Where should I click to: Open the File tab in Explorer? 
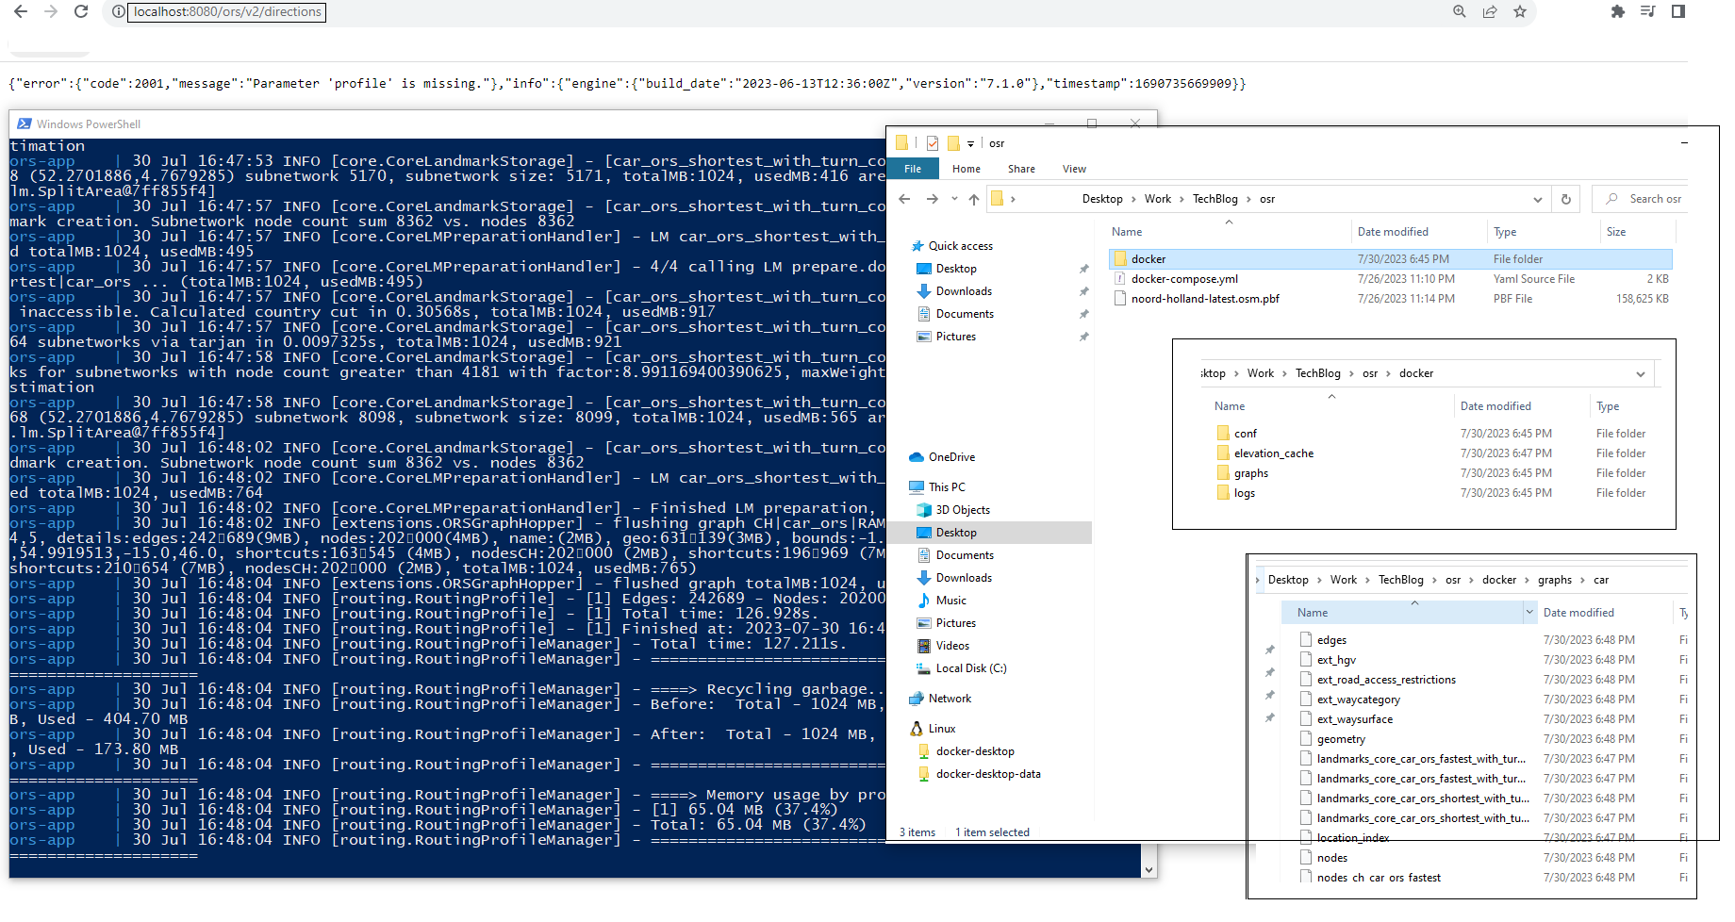click(x=913, y=169)
